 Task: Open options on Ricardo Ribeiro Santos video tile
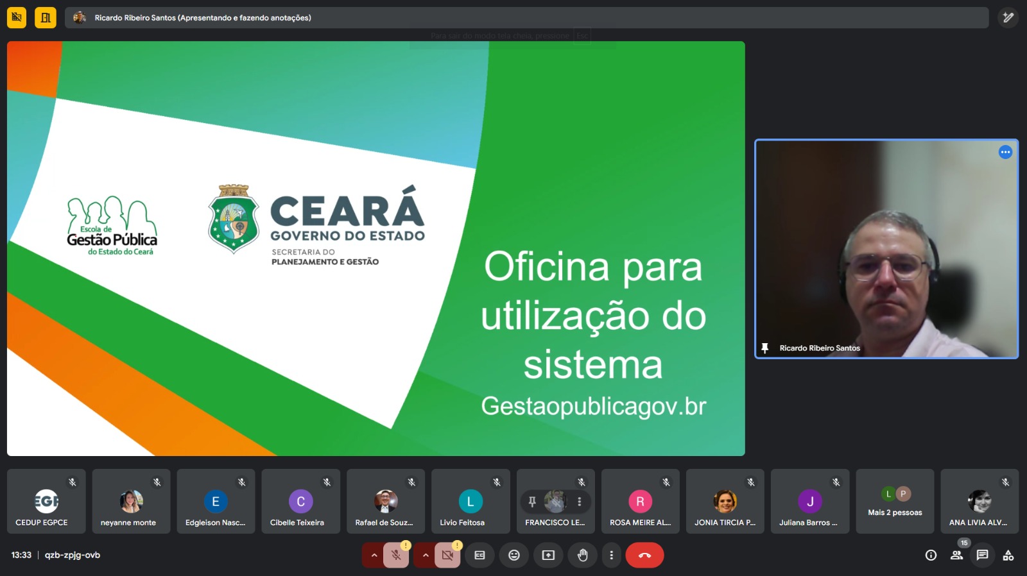tap(1005, 152)
